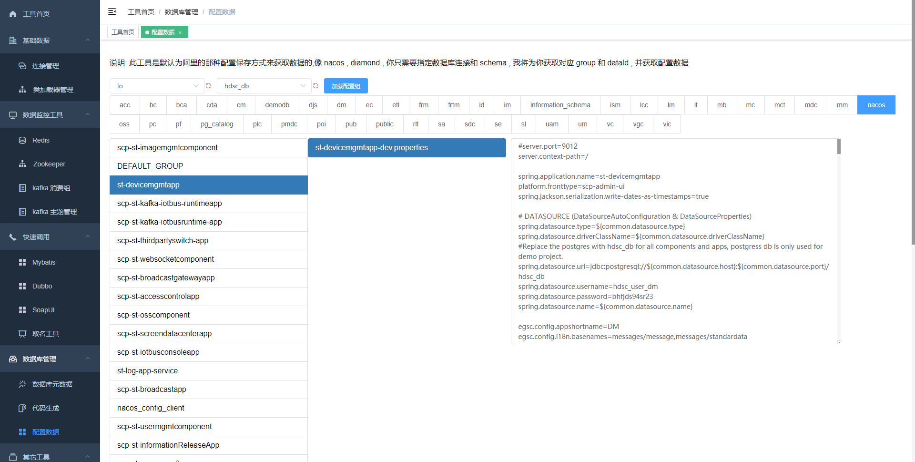Screen dimensions: 915x462
Task: Select the oss schema tab
Action: click(x=124, y=124)
